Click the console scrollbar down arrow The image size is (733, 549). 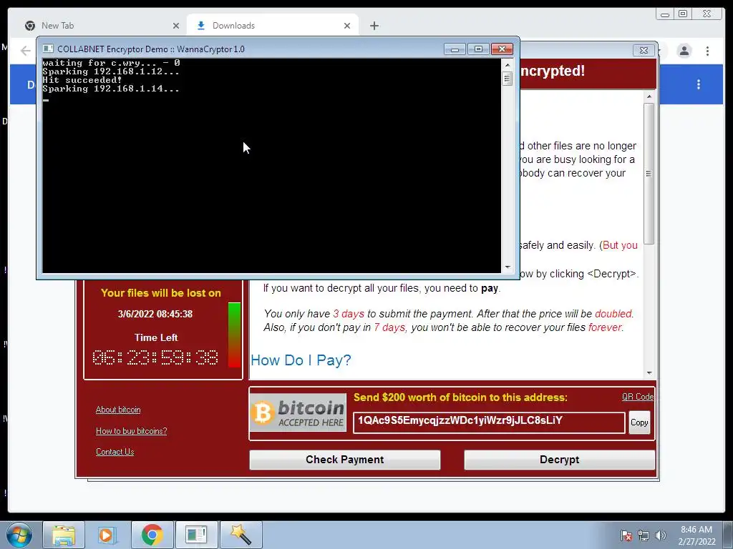click(508, 267)
